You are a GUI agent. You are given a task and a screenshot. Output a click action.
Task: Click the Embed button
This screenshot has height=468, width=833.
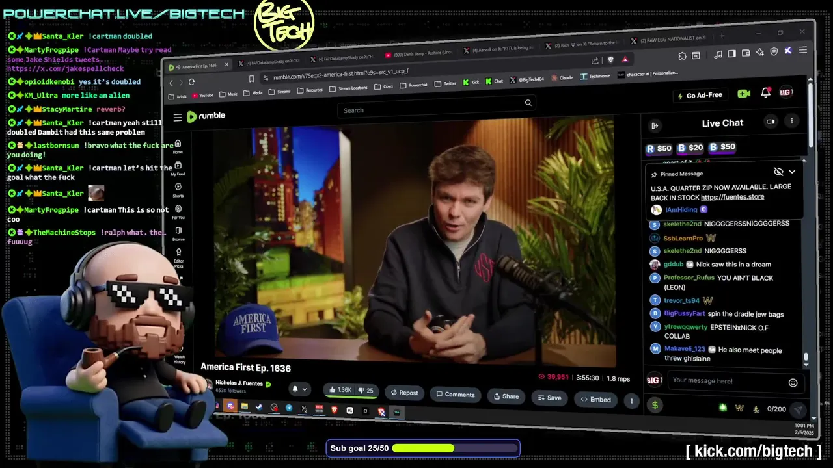point(596,400)
